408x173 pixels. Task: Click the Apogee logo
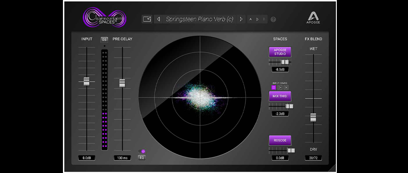[313, 19]
